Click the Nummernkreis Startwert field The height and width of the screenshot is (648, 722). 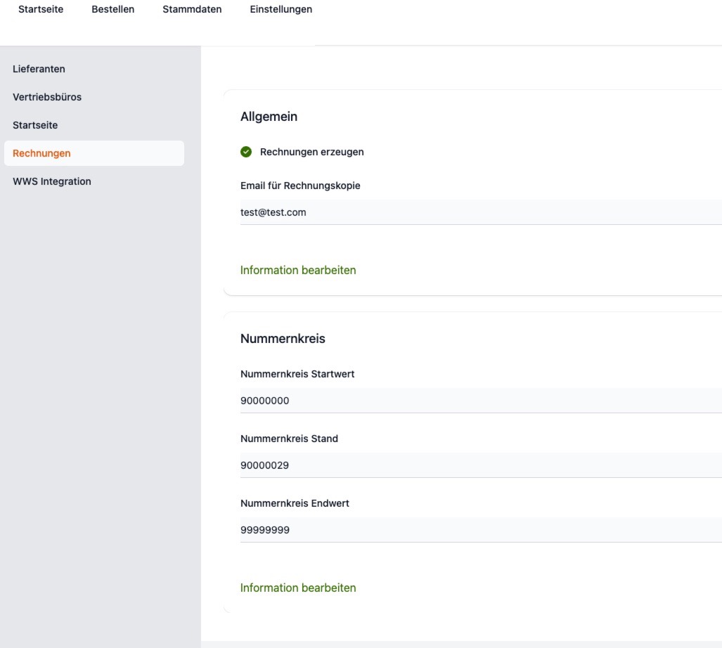422,400
